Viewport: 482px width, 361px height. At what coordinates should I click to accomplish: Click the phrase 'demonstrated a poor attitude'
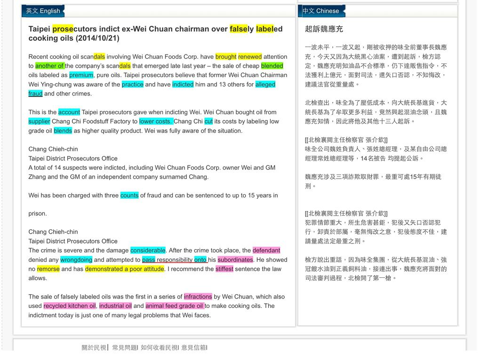[x=124, y=269]
